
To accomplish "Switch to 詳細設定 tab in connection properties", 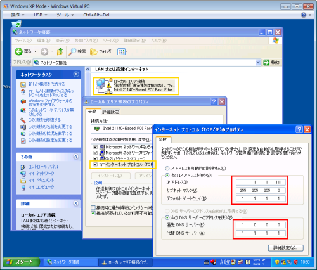I will click(x=111, y=112).
